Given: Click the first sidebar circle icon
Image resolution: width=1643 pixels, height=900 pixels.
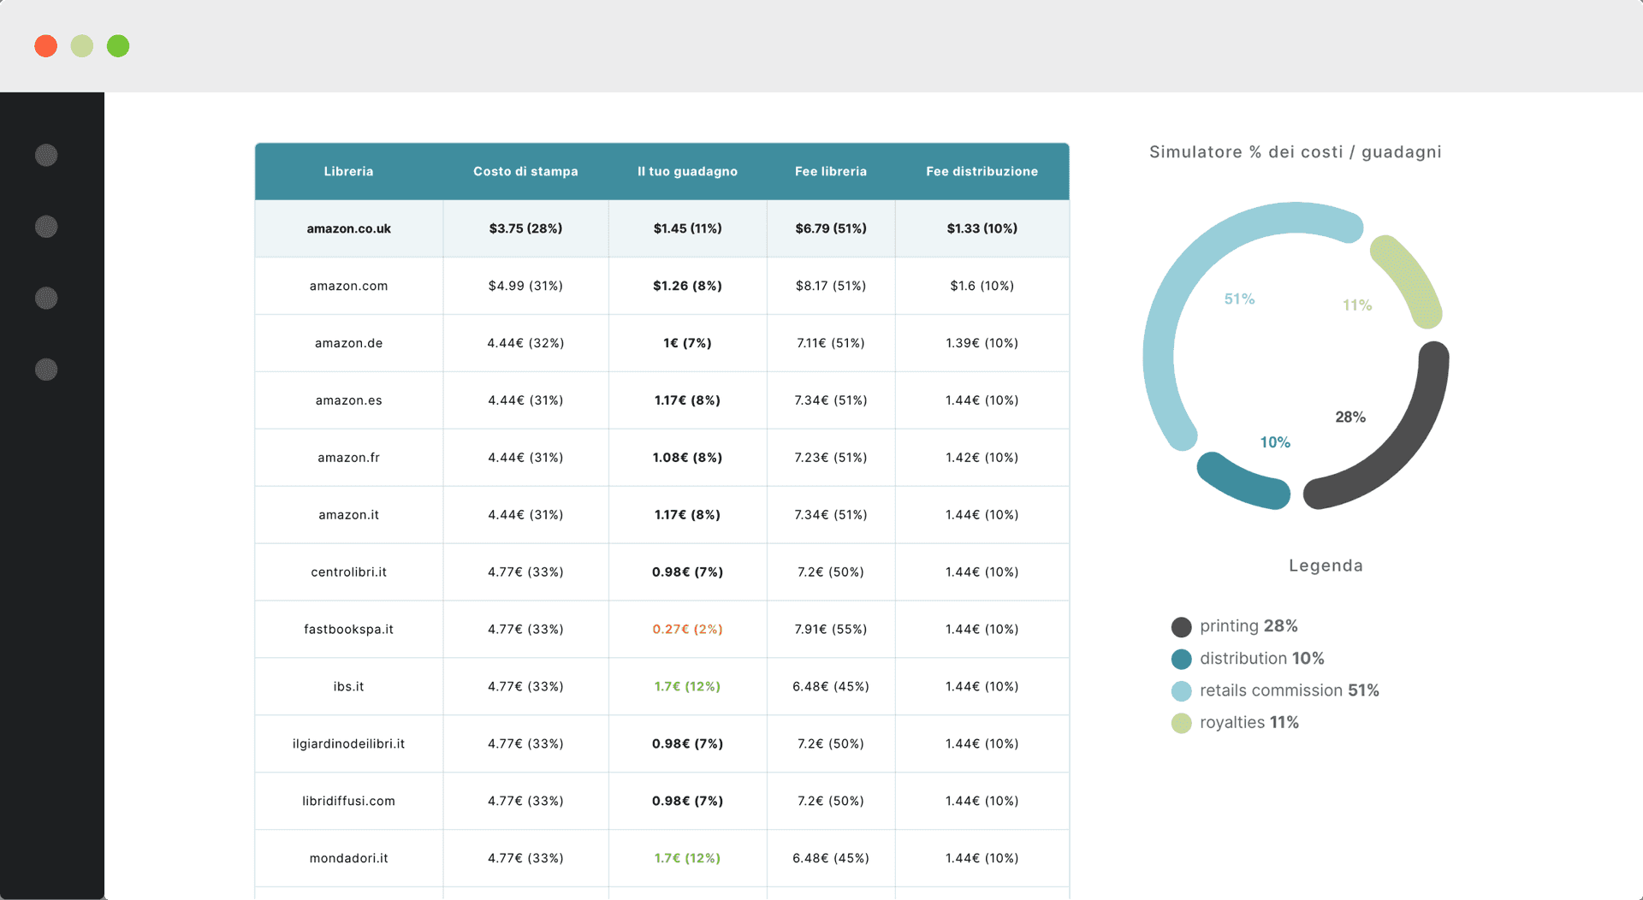Looking at the screenshot, I should (x=46, y=155).
